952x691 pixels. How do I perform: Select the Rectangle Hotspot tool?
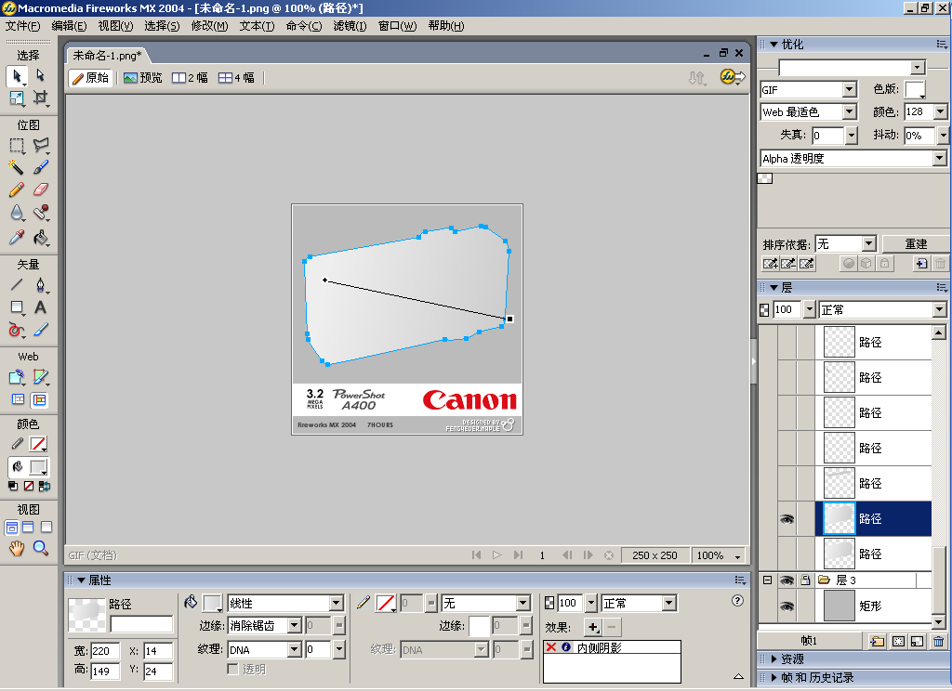[x=17, y=377]
